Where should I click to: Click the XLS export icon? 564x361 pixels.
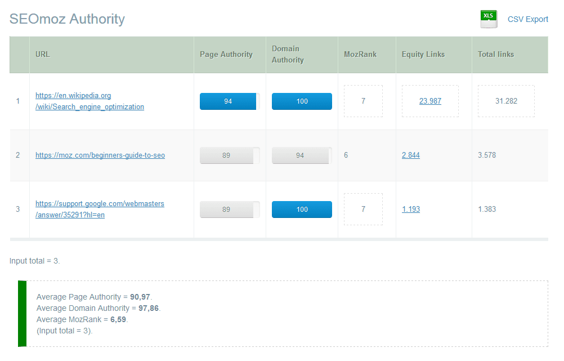coord(488,19)
